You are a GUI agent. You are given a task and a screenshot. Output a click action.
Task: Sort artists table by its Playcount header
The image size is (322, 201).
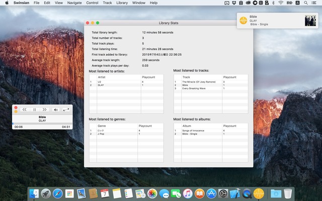pyautogui.click(x=152, y=77)
